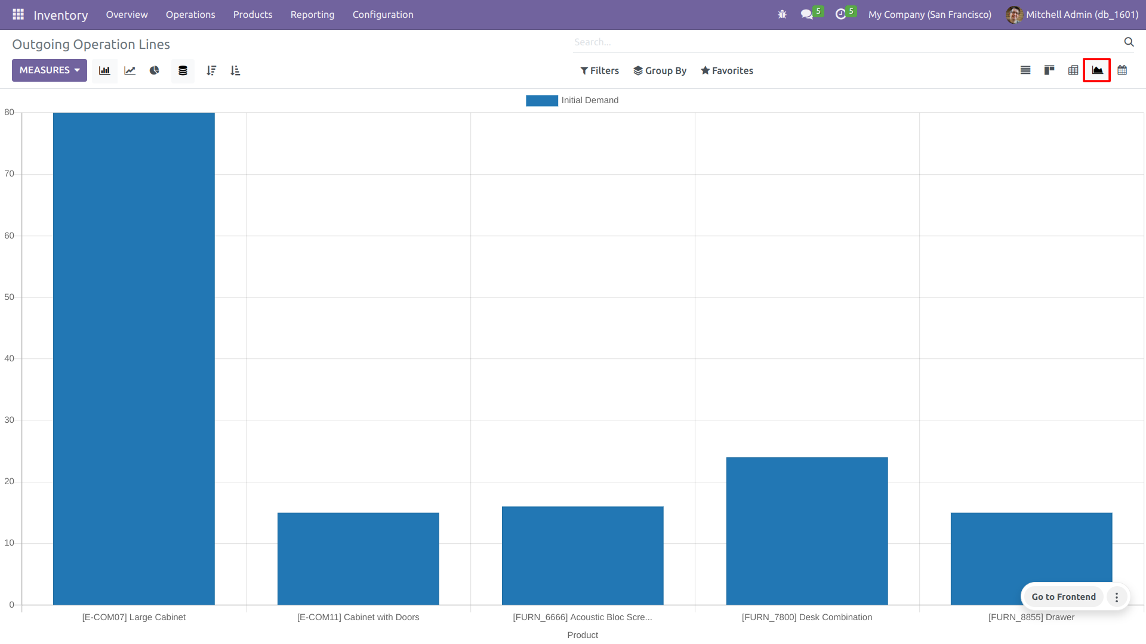Switch to kanban view
This screenshot has height=644, width=1146.
pyautogui.click(x=1049, y=70)
